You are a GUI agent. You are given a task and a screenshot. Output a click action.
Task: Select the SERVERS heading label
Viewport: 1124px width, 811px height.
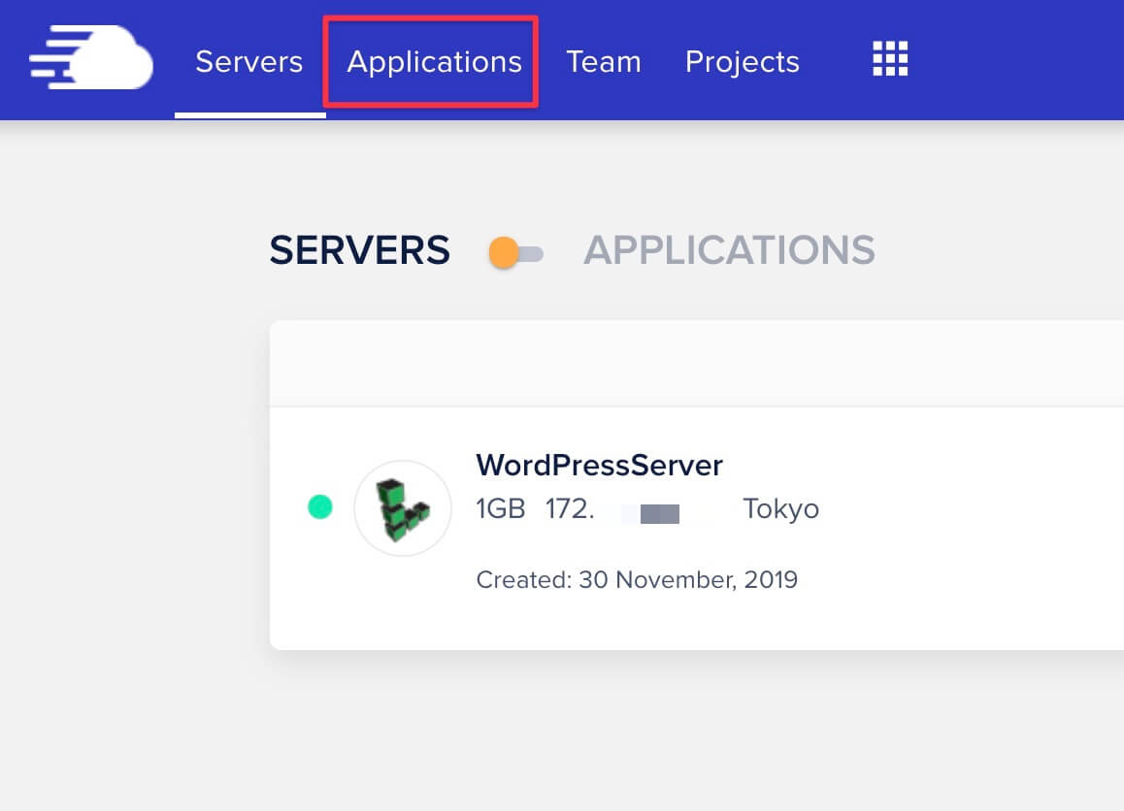coord(360,250)
